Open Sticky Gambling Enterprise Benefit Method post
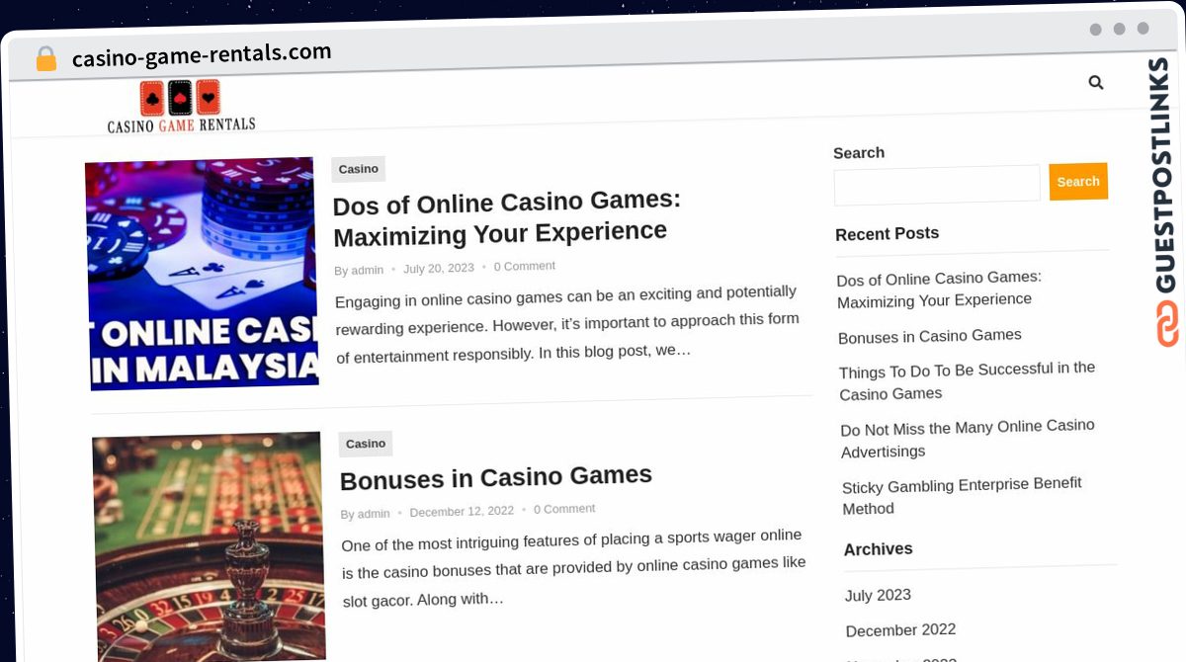 pyautogui.click(x=962, y=496)
